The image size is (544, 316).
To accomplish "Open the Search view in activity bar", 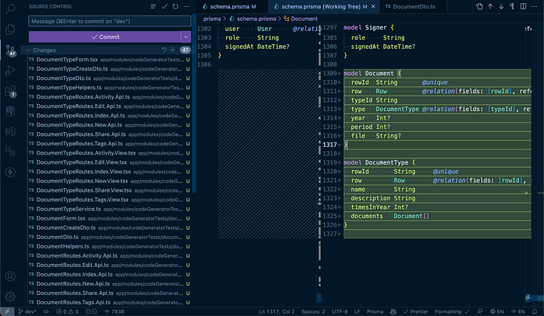I will pos(10,9).
